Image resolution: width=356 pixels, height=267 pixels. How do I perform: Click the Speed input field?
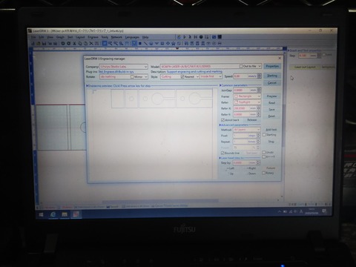coord(245,76)
